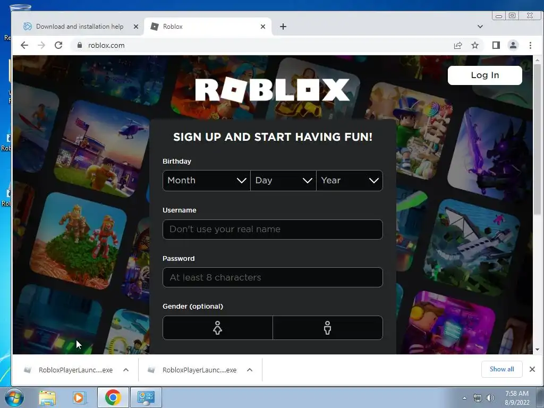Image resolution: width=544 pixels, height=408 pixels.
Task: Click the purple dragon game thumbnail
Action: (x=490, y=154)
